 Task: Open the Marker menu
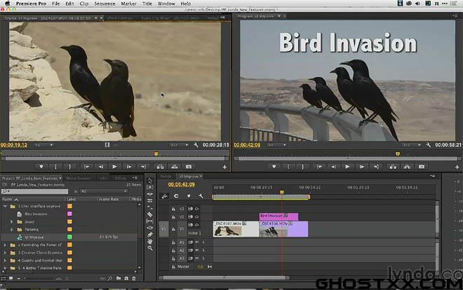tap(129, 4)
